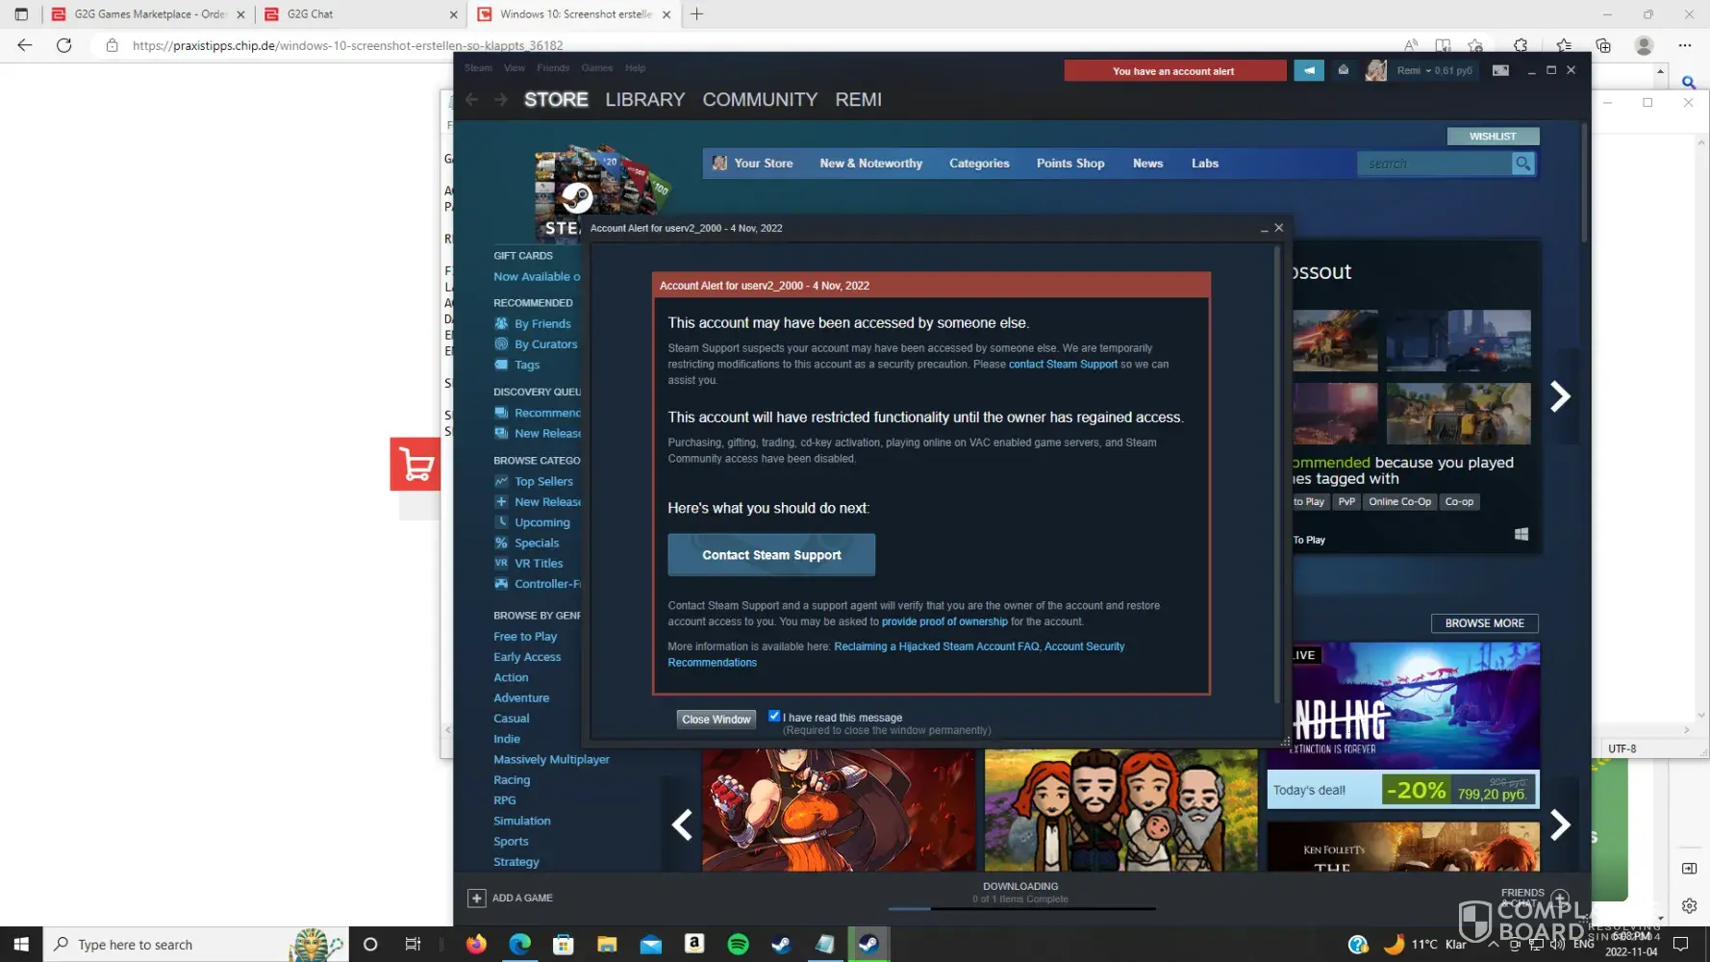1710x962 pixels.
Task: Go forward in Steam navigation
Action: 500,100
